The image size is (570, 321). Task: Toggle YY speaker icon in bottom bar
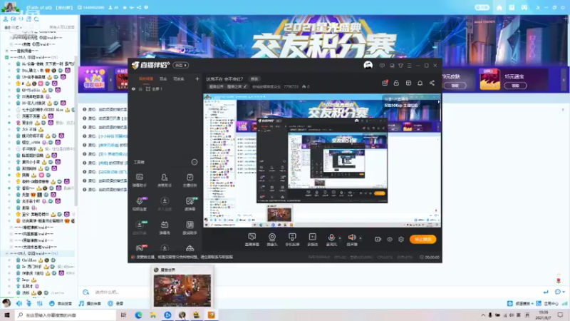click(19, 303)
